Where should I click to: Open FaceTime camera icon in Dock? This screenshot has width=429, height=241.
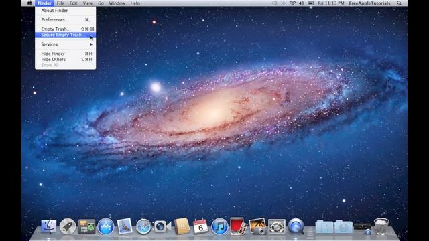pyautogui.click(x=162, y=226)
